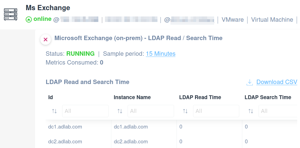Screen dimensions: 300x148
Task: Select the dc1.adlab.com Id cell
Action: 65,127
